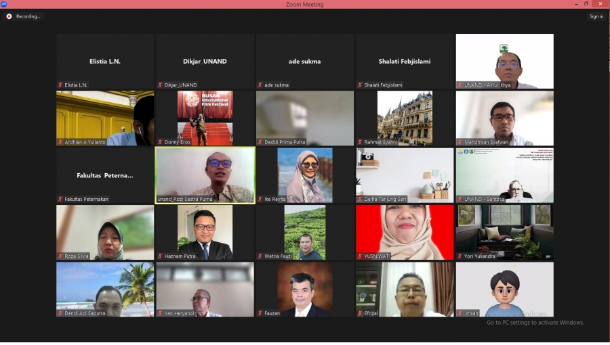610x345 pixels.
Task: Select Ike Revita's video tile
Action: click(x=305, y=175)
